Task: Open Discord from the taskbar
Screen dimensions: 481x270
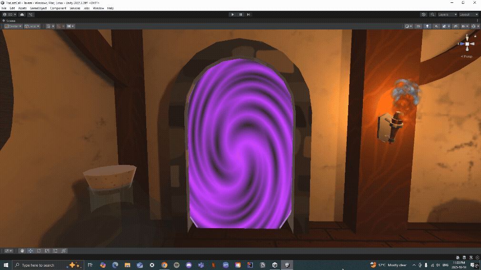Action: pyautogui.click(x=189, y=265)
